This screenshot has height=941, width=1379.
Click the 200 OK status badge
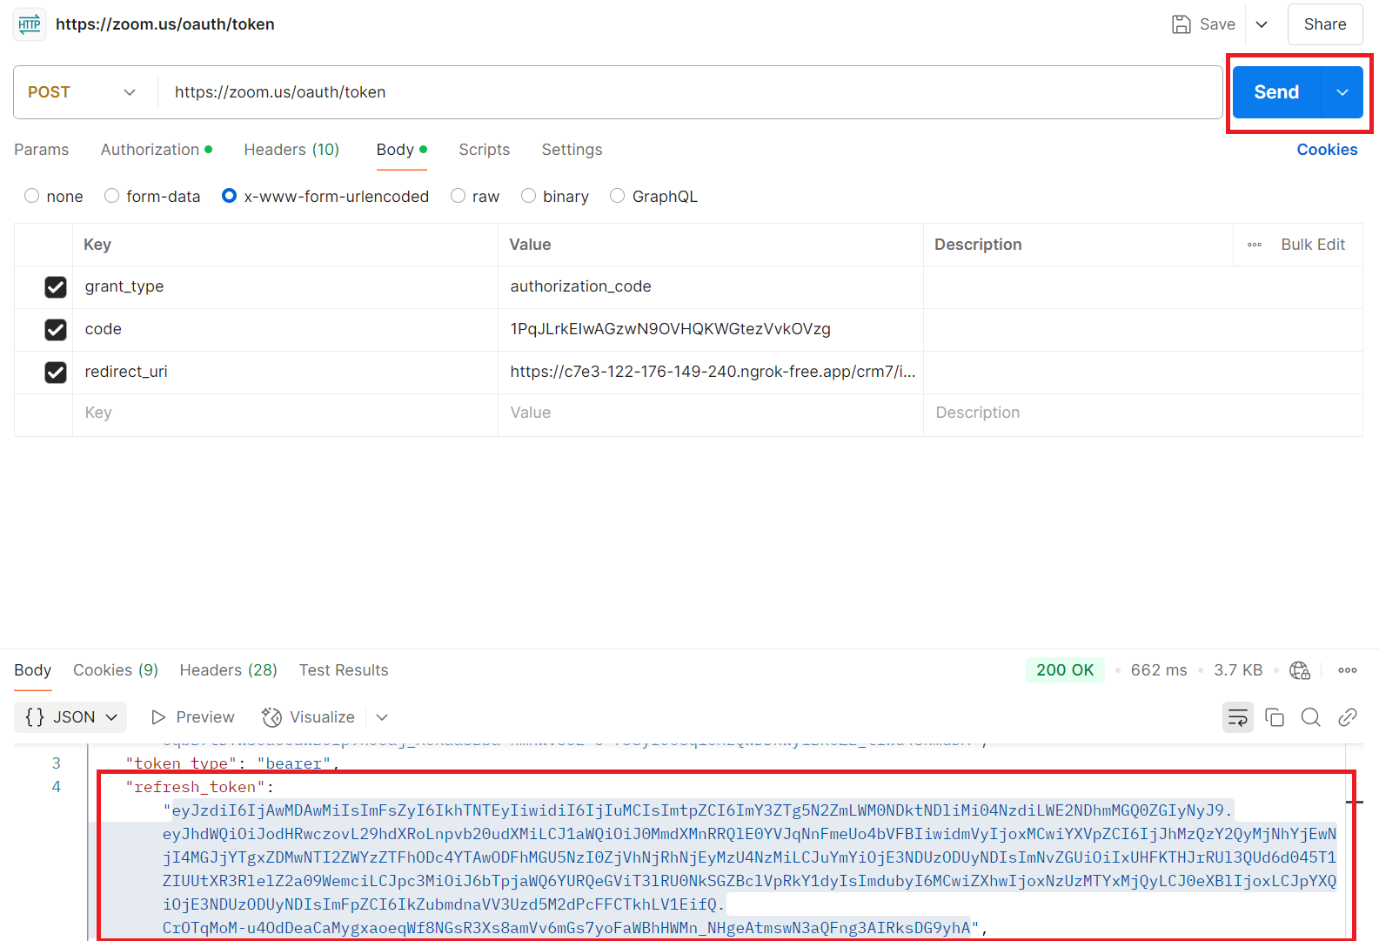(1065, 670)
